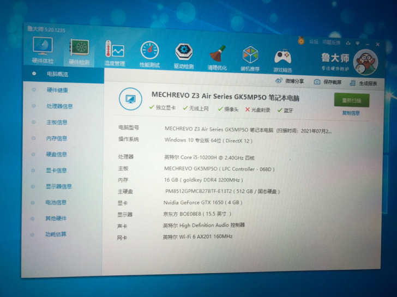
Task: Click the Core i5-10200H processor value
Action: [x=209, y=157]
